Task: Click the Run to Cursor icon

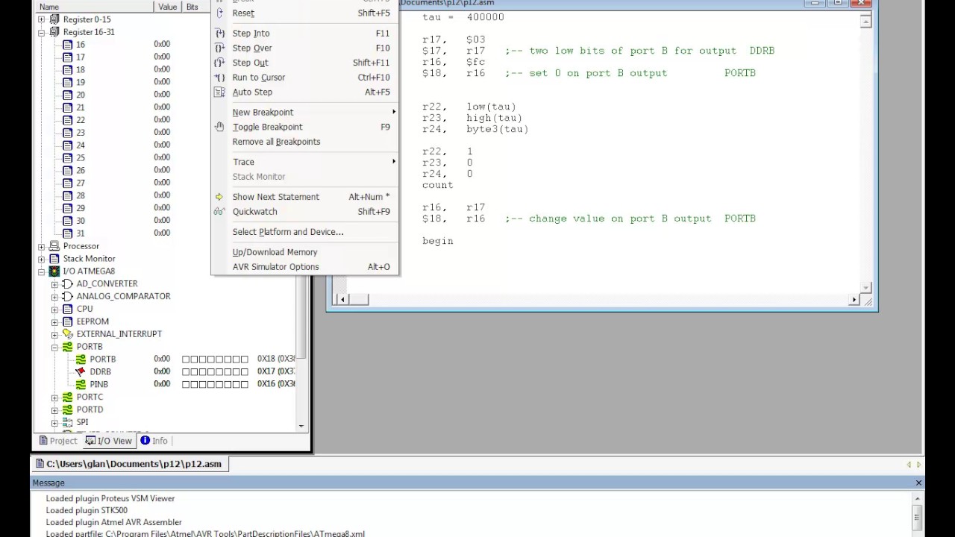Action: tap(219, 77)
